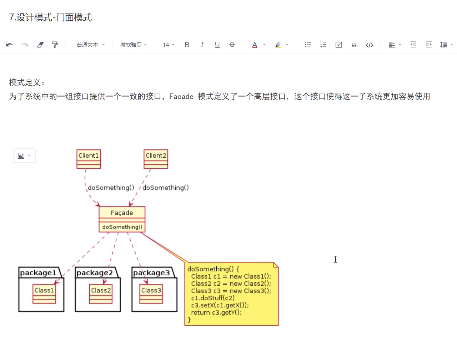457x337 pixels.
Task: Open the text alignment menu
Action: coord(395,45)
